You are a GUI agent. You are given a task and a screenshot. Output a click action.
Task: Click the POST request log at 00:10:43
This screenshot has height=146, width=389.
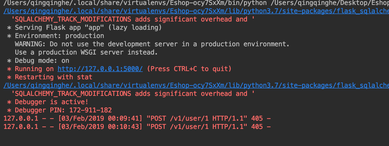click(x=137, y=127)
